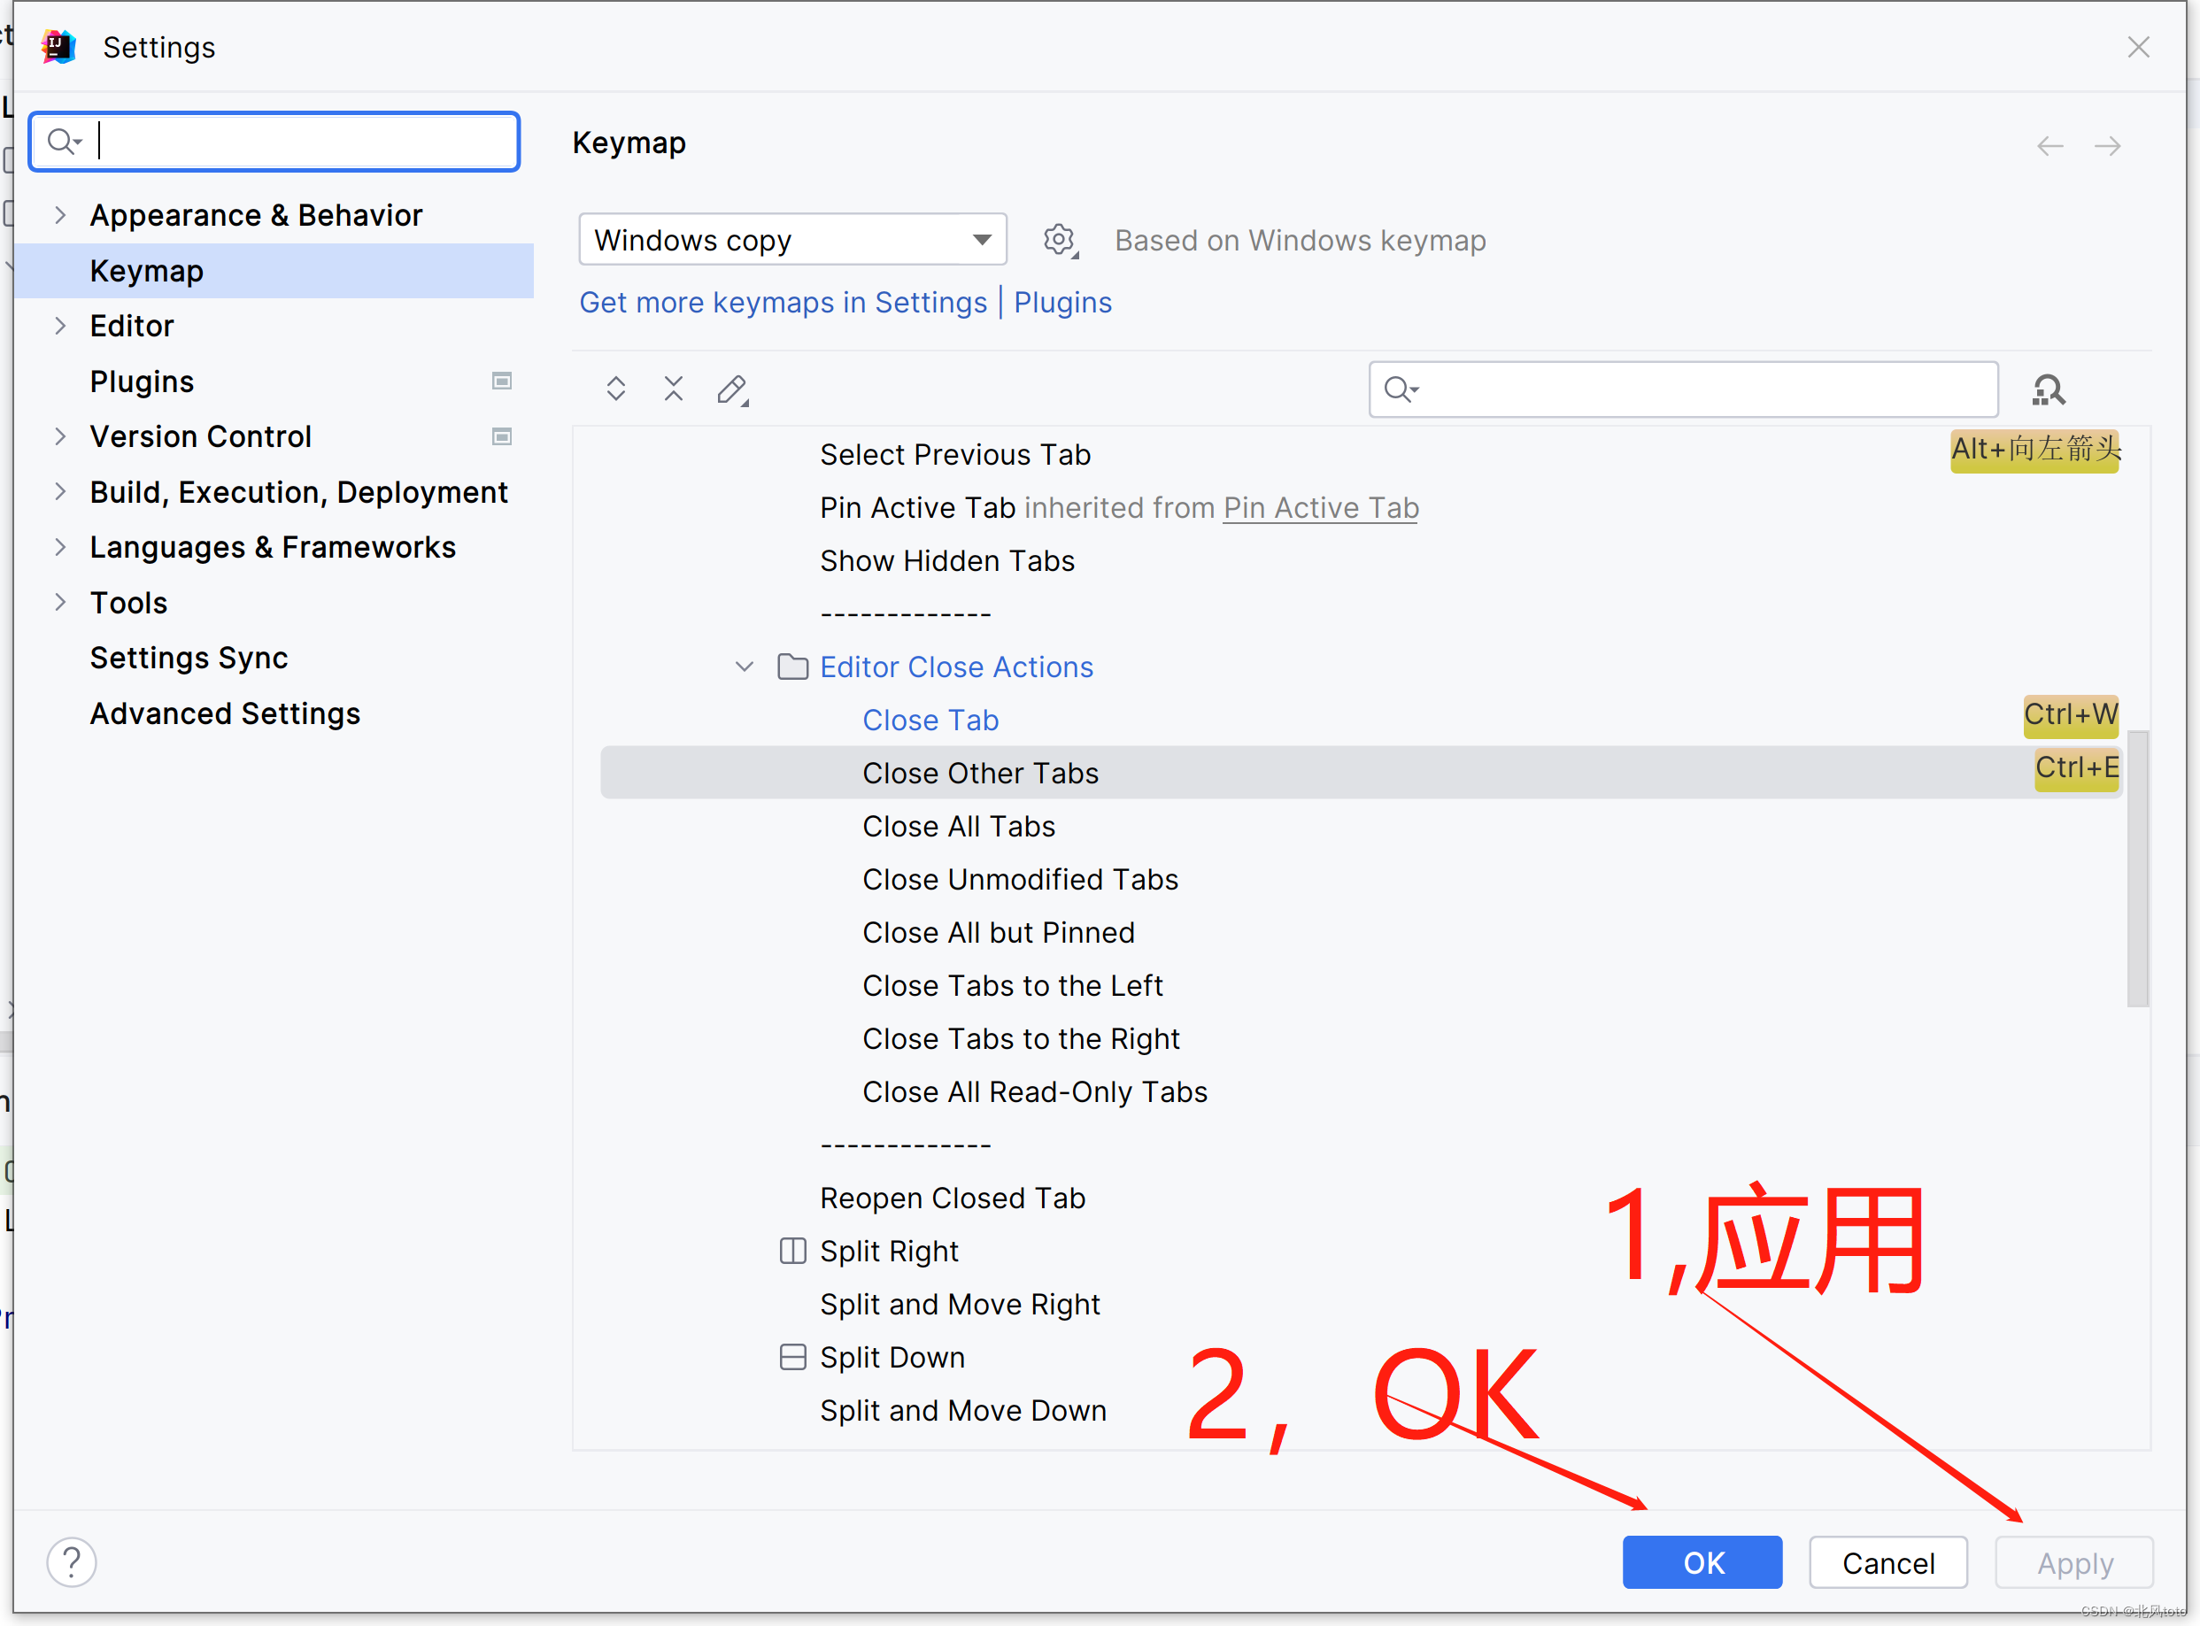Click the edit shortcut pencil icon
Viewport: 2200px width, 1626px height.
click(x=731, y=389)
